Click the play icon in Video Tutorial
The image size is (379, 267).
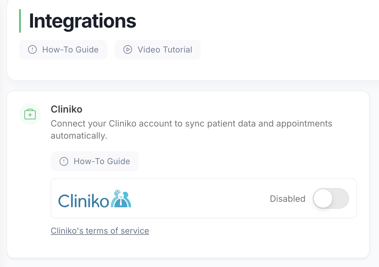pyautogui.click(x=128, y=49)
